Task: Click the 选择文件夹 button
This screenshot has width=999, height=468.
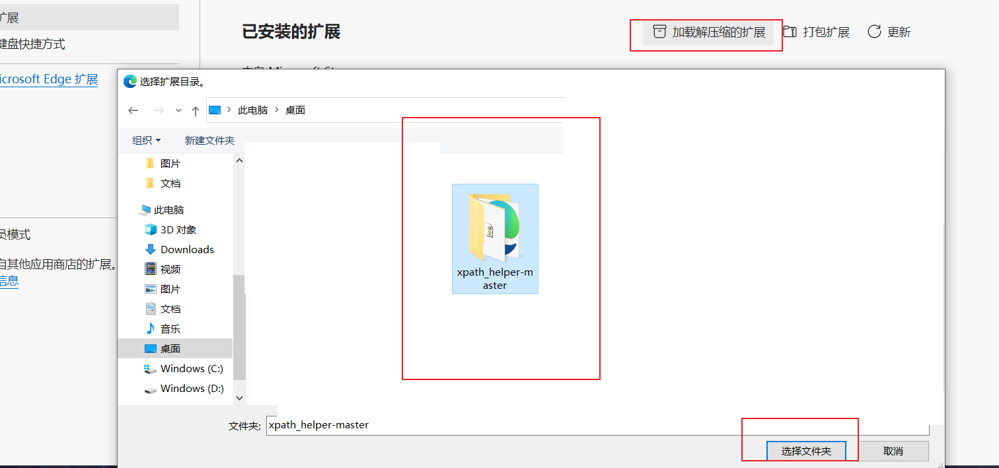Action: [x=805, y=450]
